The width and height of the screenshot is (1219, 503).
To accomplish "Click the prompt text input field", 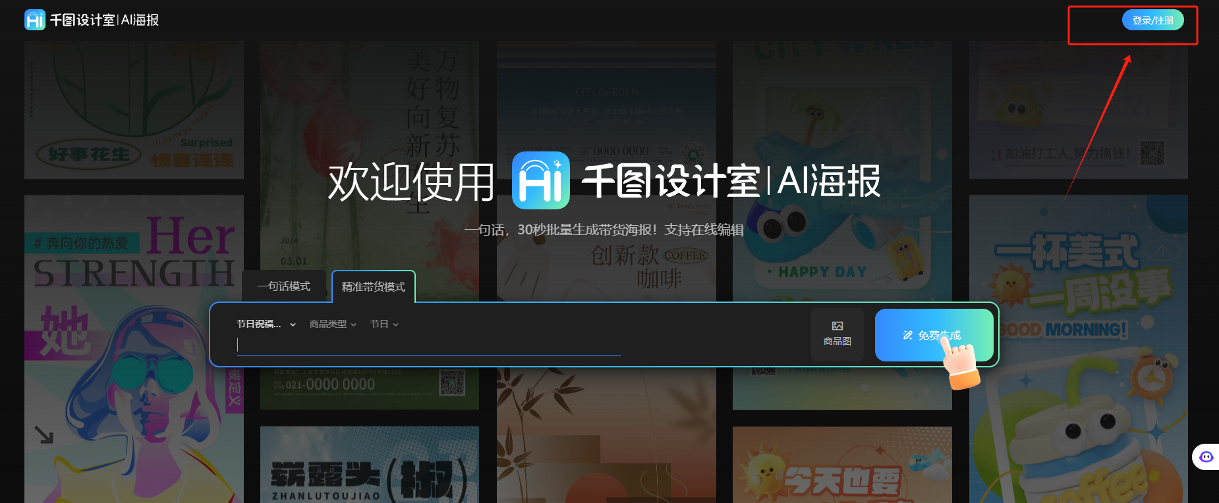I will point(428,345).
